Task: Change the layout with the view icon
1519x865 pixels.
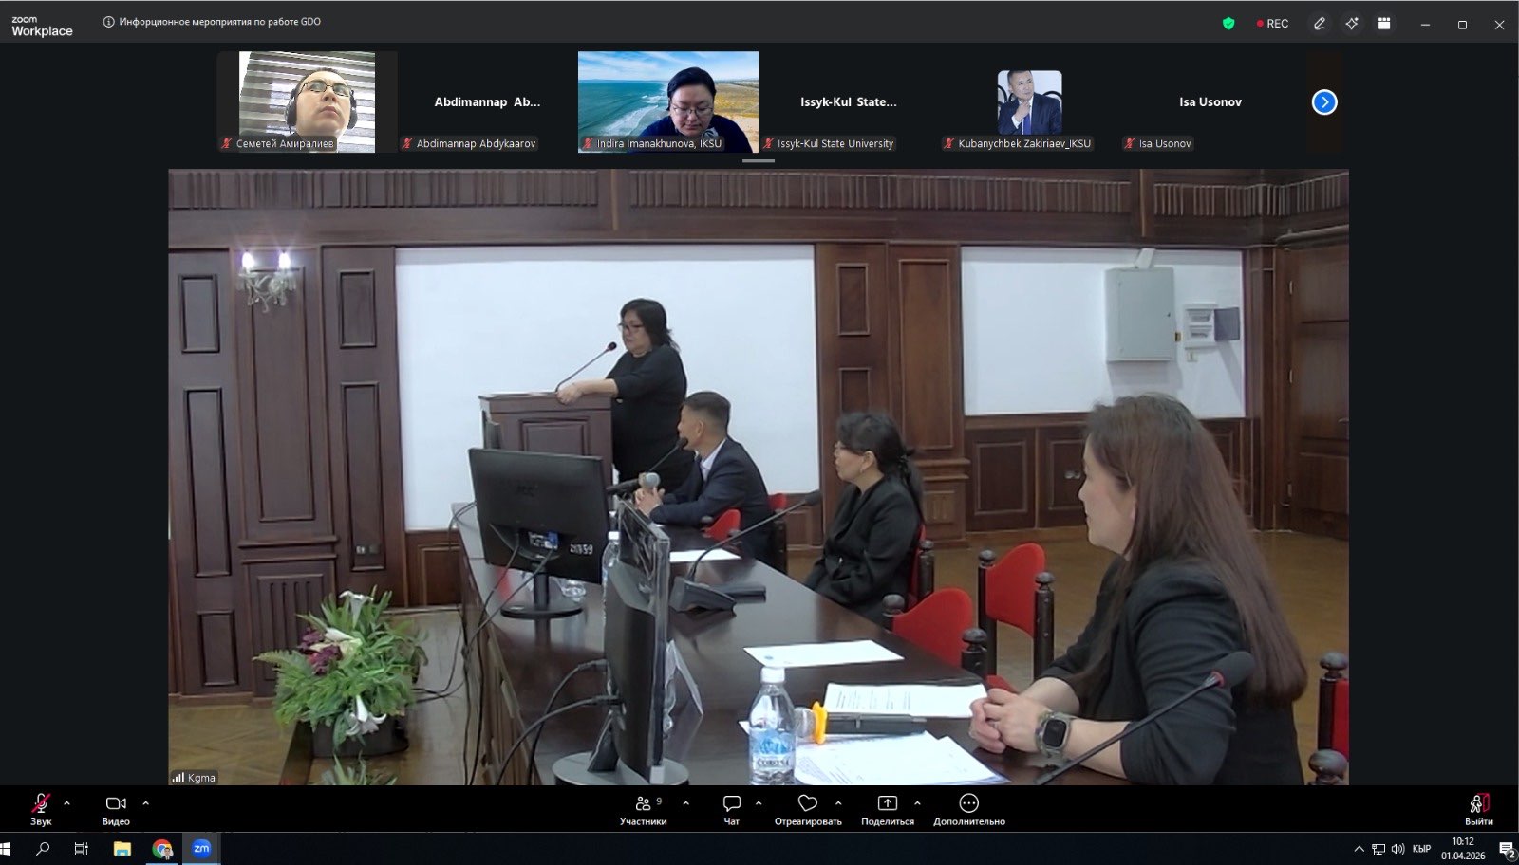Action: pyautogui.click(x=1384, y=24)
